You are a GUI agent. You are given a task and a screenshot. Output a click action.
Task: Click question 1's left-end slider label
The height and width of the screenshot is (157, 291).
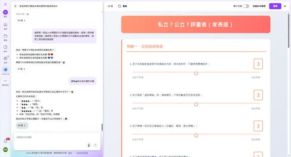pyautogui.click(x=138, y=78)
